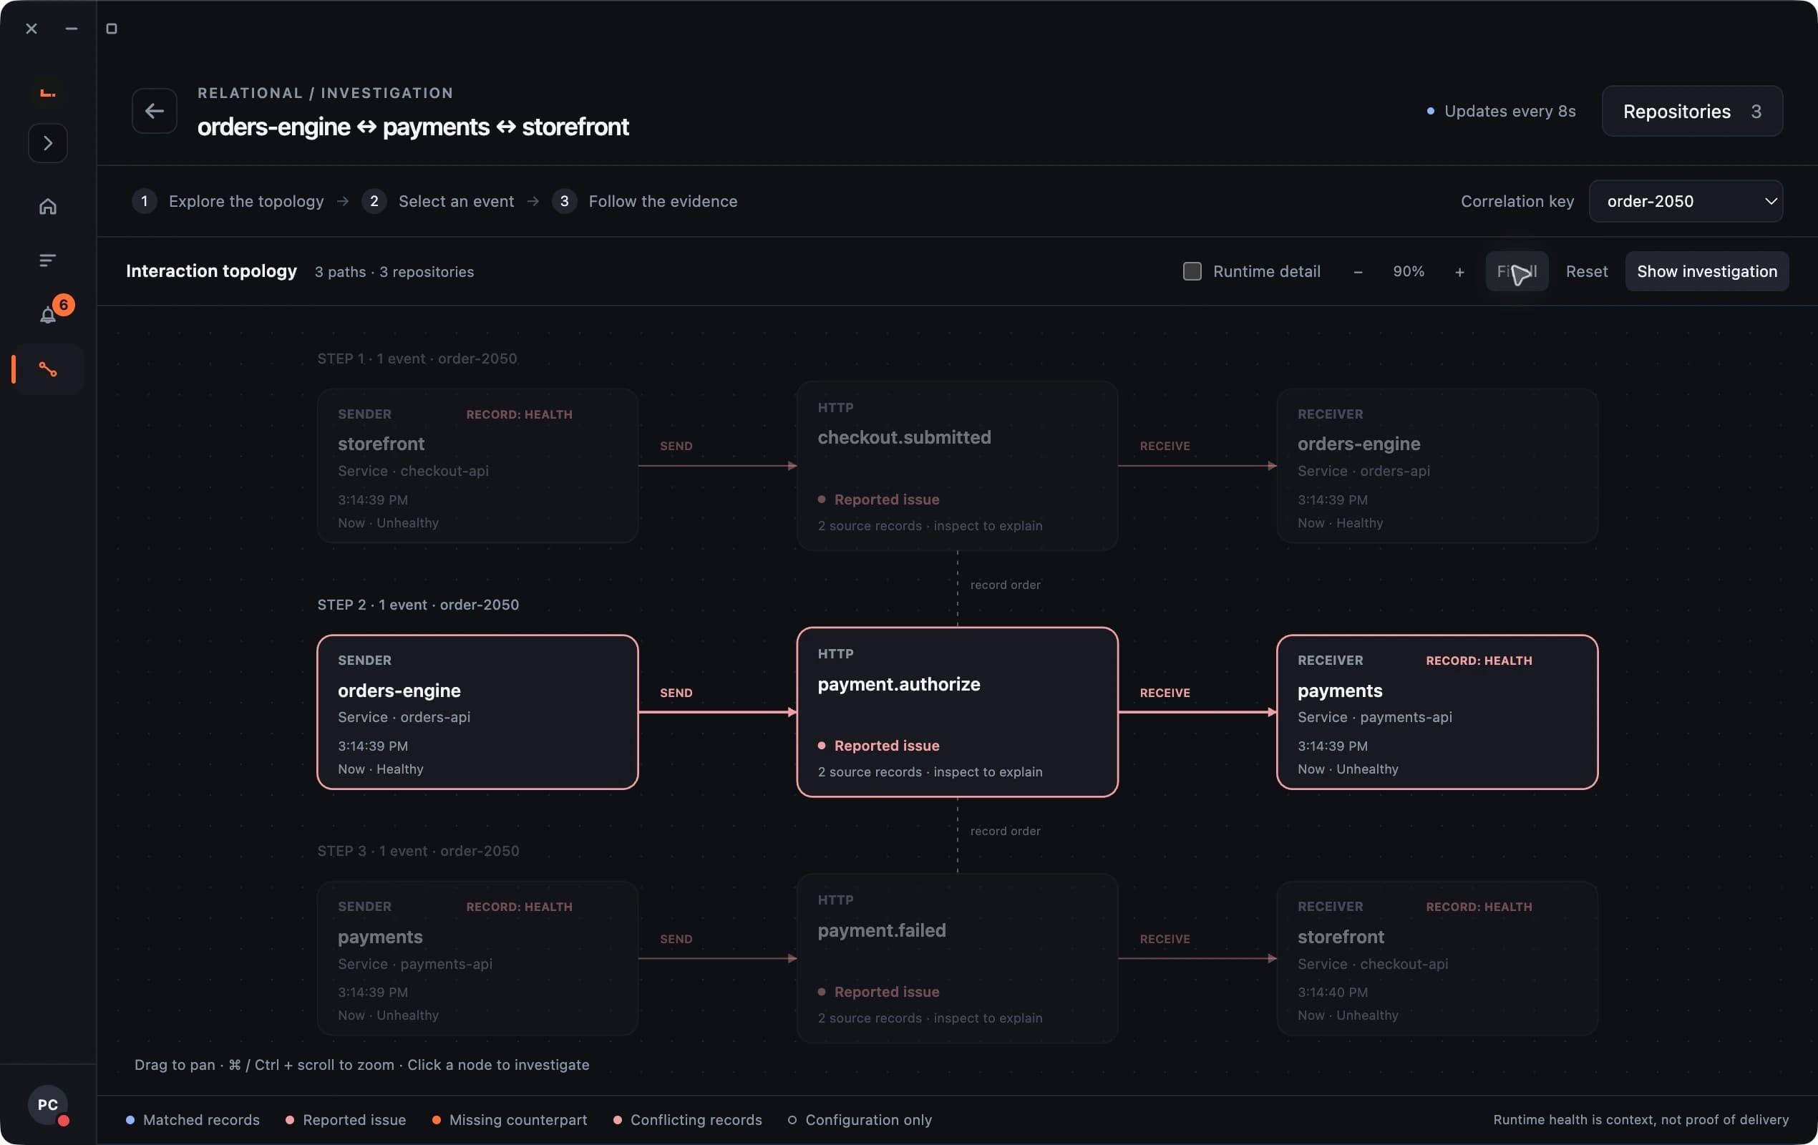Open the Repositories 3 button

[x=1692, y=111]
